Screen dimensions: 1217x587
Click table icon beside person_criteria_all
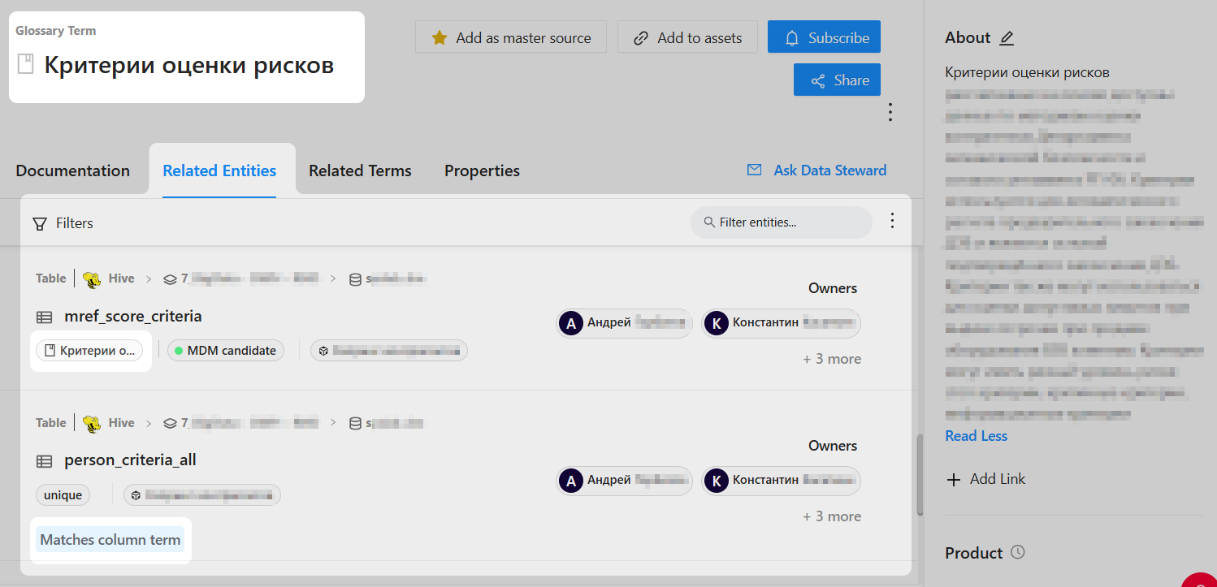[x=45, y=461]
